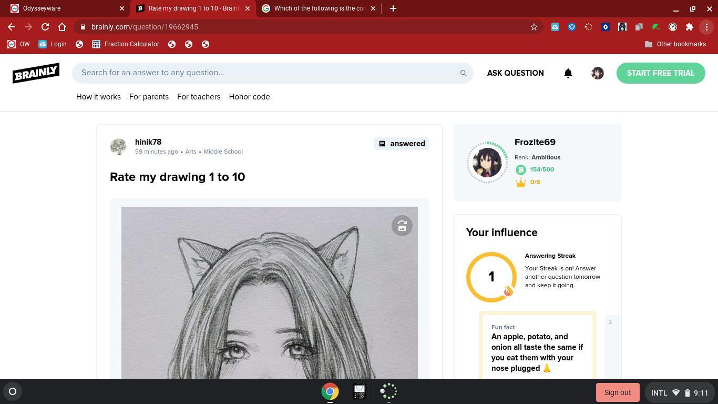Image resolution: width=718 pixels, height=404 pixels.
Task: Reload the page
Action: tap(45, 27)
